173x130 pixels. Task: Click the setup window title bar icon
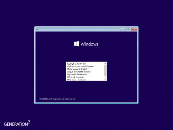[37, 29]
